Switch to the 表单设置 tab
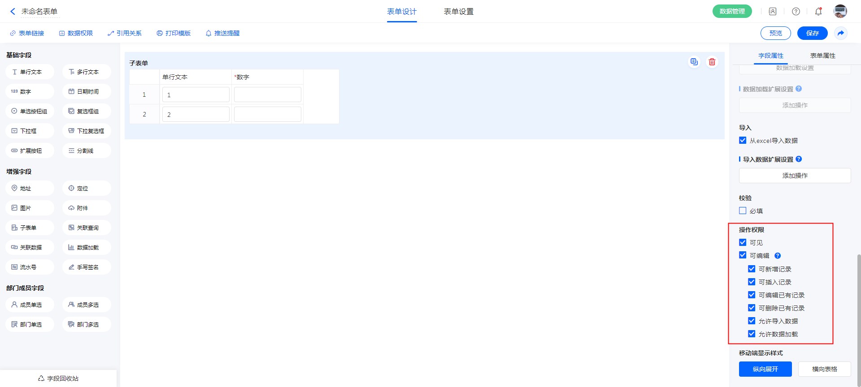Screen dimensions: 861x387 click(458, 12)
